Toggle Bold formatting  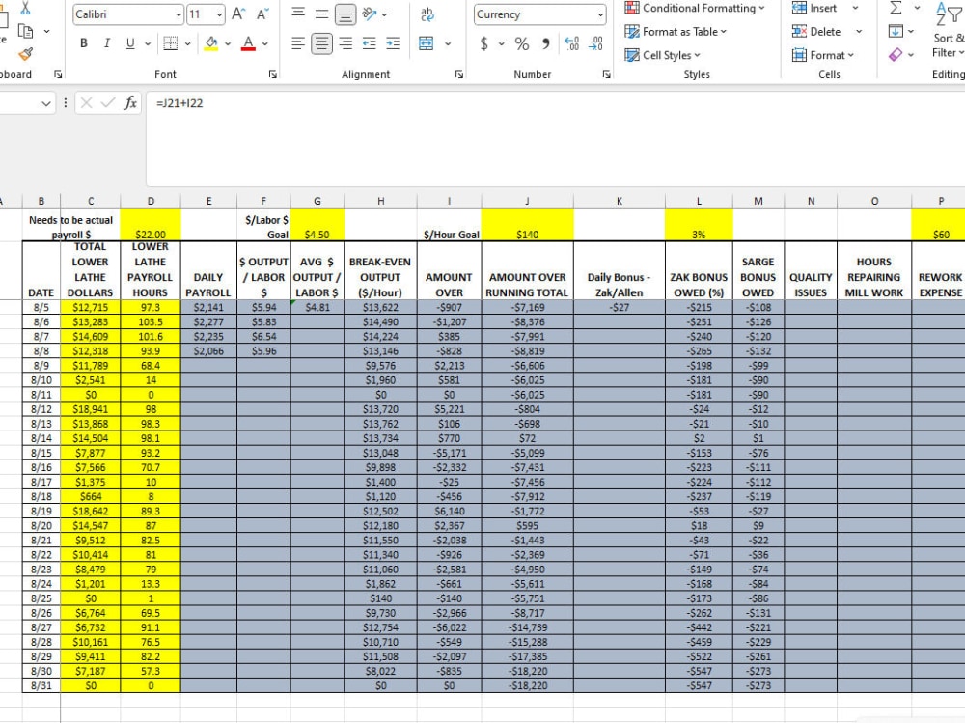click(84, 43)
